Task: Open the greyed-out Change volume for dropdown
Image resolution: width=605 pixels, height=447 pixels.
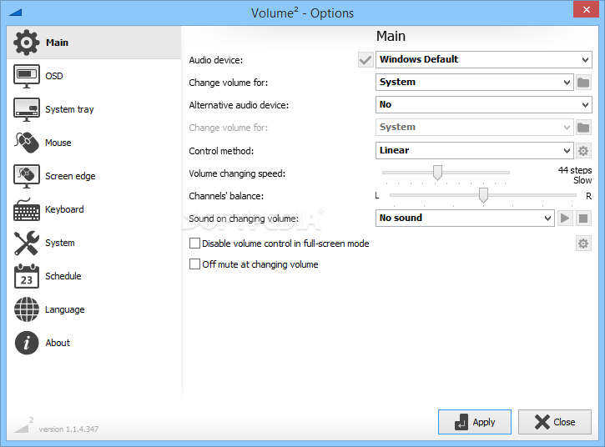Action: (x=475, y=128)
